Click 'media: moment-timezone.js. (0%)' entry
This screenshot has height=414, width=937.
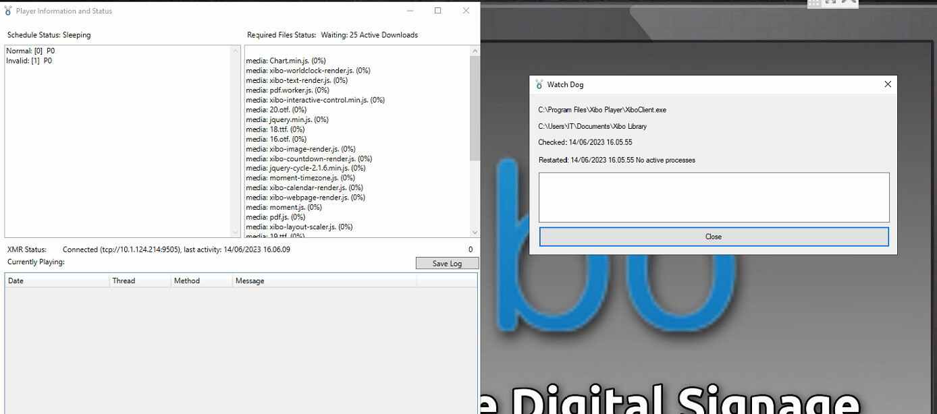(300, 178)
